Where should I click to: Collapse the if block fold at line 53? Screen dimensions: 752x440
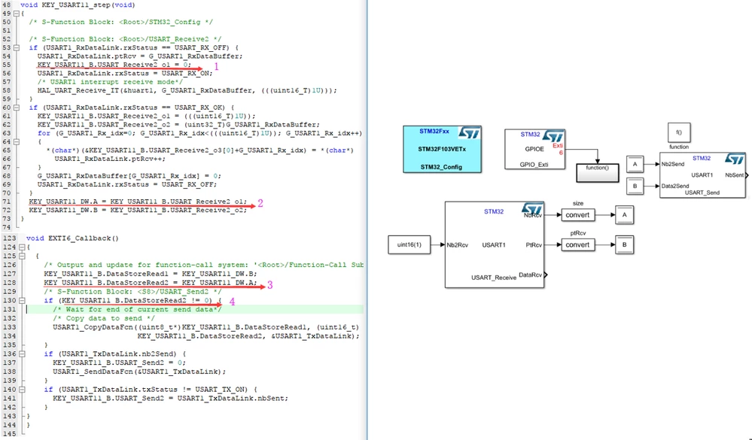17,47
